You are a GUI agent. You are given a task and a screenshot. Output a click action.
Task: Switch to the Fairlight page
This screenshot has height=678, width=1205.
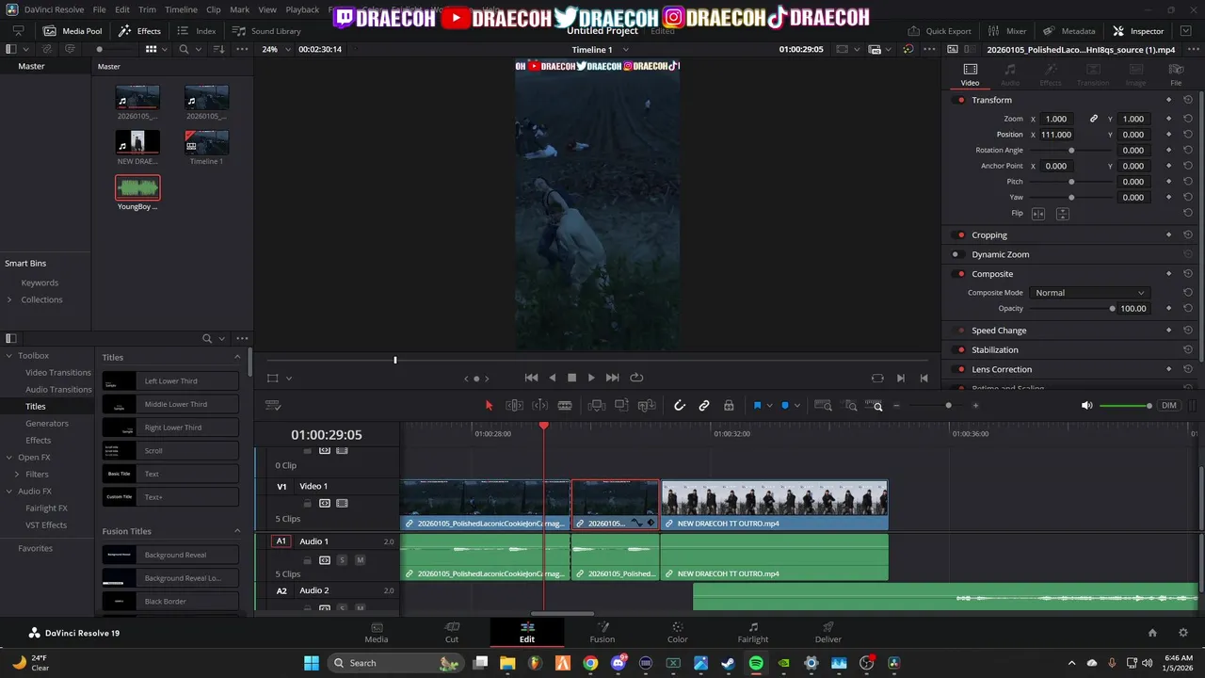point(752,632)
